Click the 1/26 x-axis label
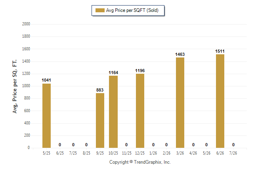Screen dimensions: 256x172 click(x=153, y=153)
